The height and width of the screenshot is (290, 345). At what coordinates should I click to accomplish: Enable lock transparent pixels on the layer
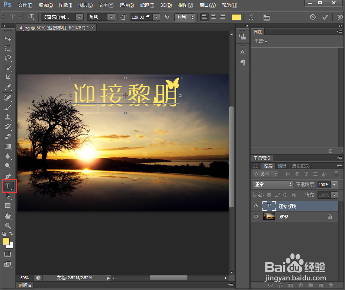268,195
